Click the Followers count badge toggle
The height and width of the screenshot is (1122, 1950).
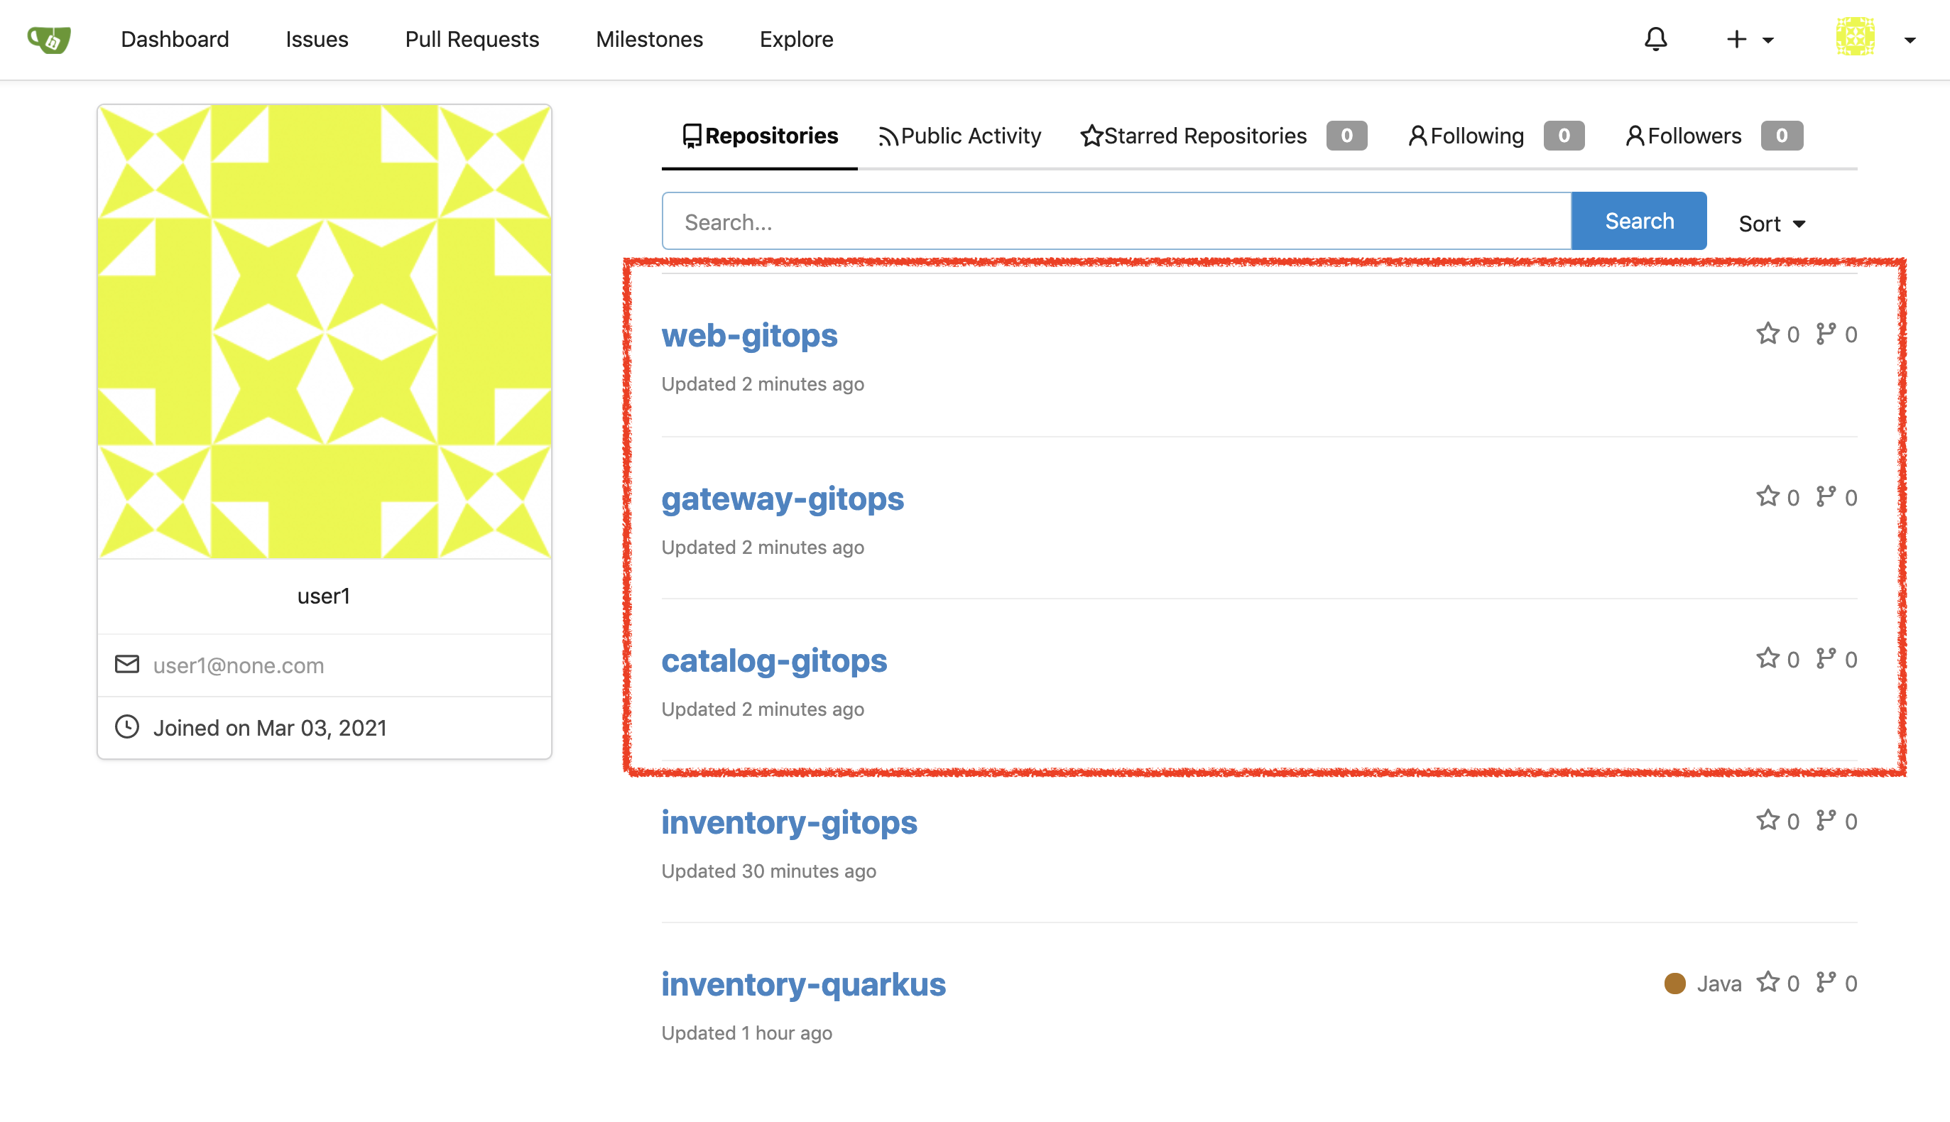(x=1781, y=134)
